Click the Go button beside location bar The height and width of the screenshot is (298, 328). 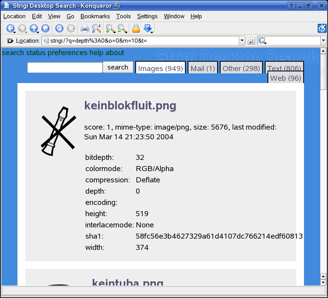[x=251, y=41]
